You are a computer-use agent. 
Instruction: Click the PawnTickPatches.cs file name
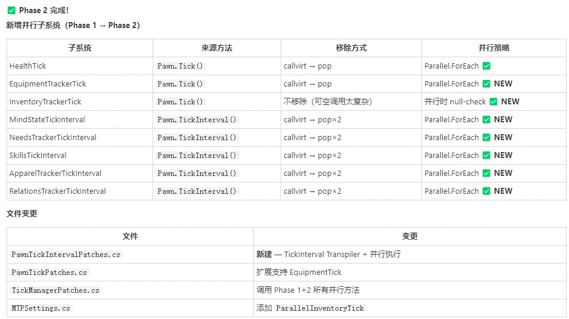point(49,272)
